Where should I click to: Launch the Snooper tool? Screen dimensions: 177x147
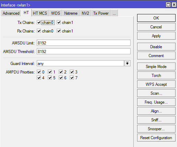156,129
